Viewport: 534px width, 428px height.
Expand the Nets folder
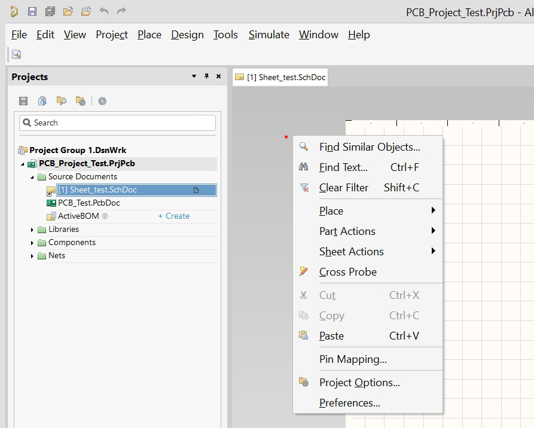pos(32,256)
